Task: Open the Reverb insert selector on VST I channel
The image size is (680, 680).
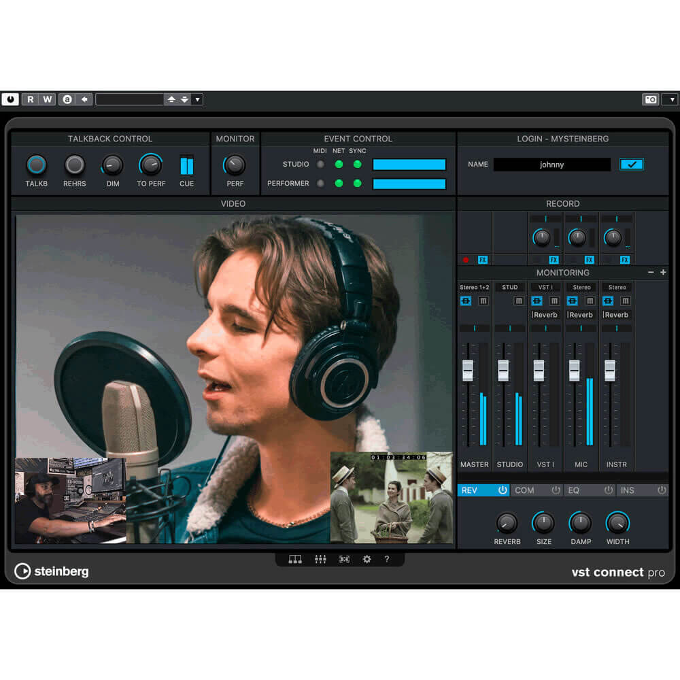Action: coord(545,314)
